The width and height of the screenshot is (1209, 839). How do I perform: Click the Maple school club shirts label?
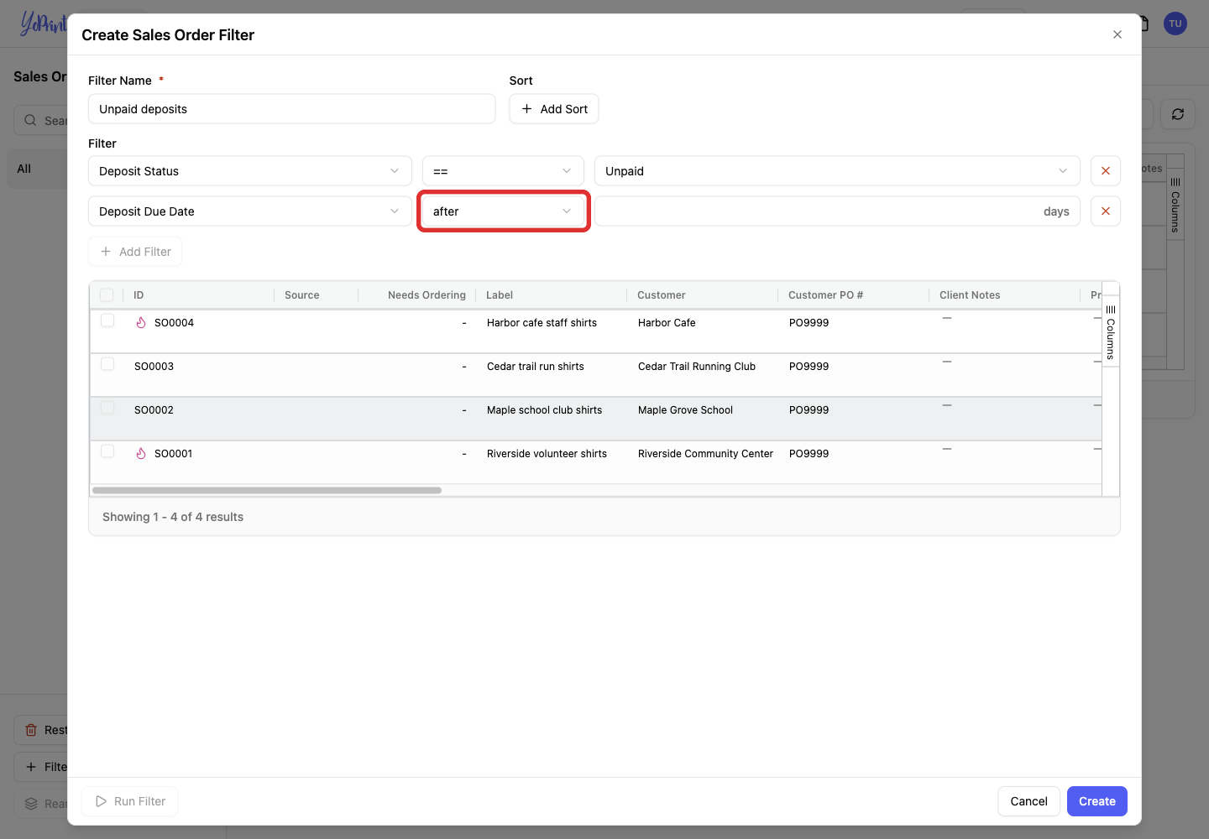(x=545, y=410)
